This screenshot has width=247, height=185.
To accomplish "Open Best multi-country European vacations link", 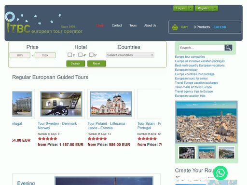I will pos(200,66).
